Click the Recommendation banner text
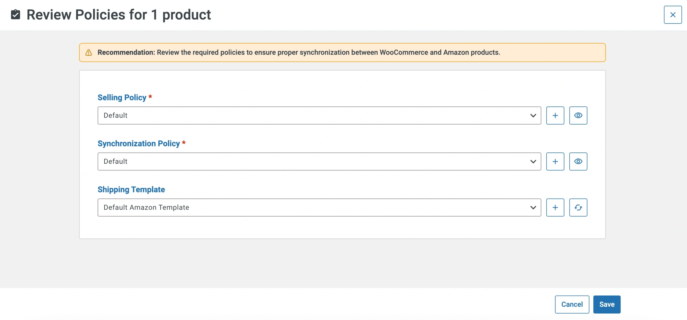This screenshot has width=687, height=320. pos(298,53)
